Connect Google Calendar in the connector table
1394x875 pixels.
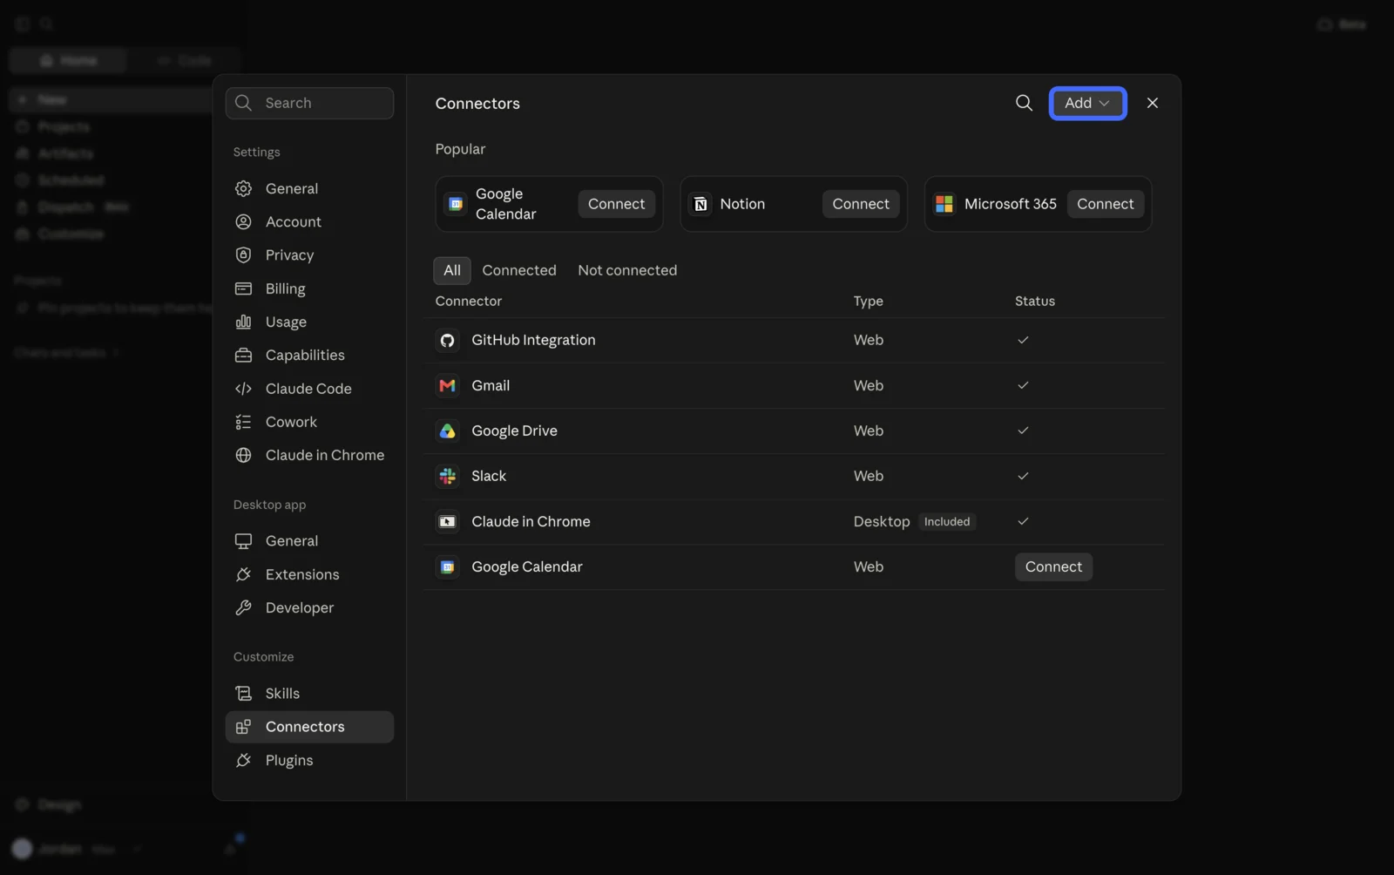[1053, 566]
